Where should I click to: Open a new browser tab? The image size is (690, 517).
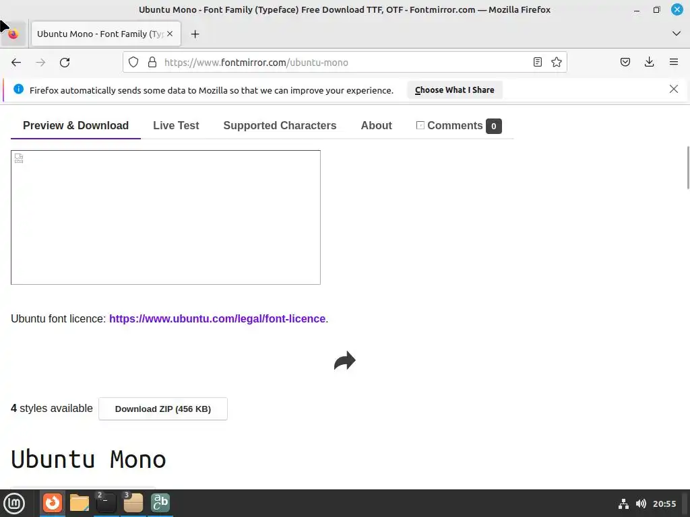coord(195,34)
